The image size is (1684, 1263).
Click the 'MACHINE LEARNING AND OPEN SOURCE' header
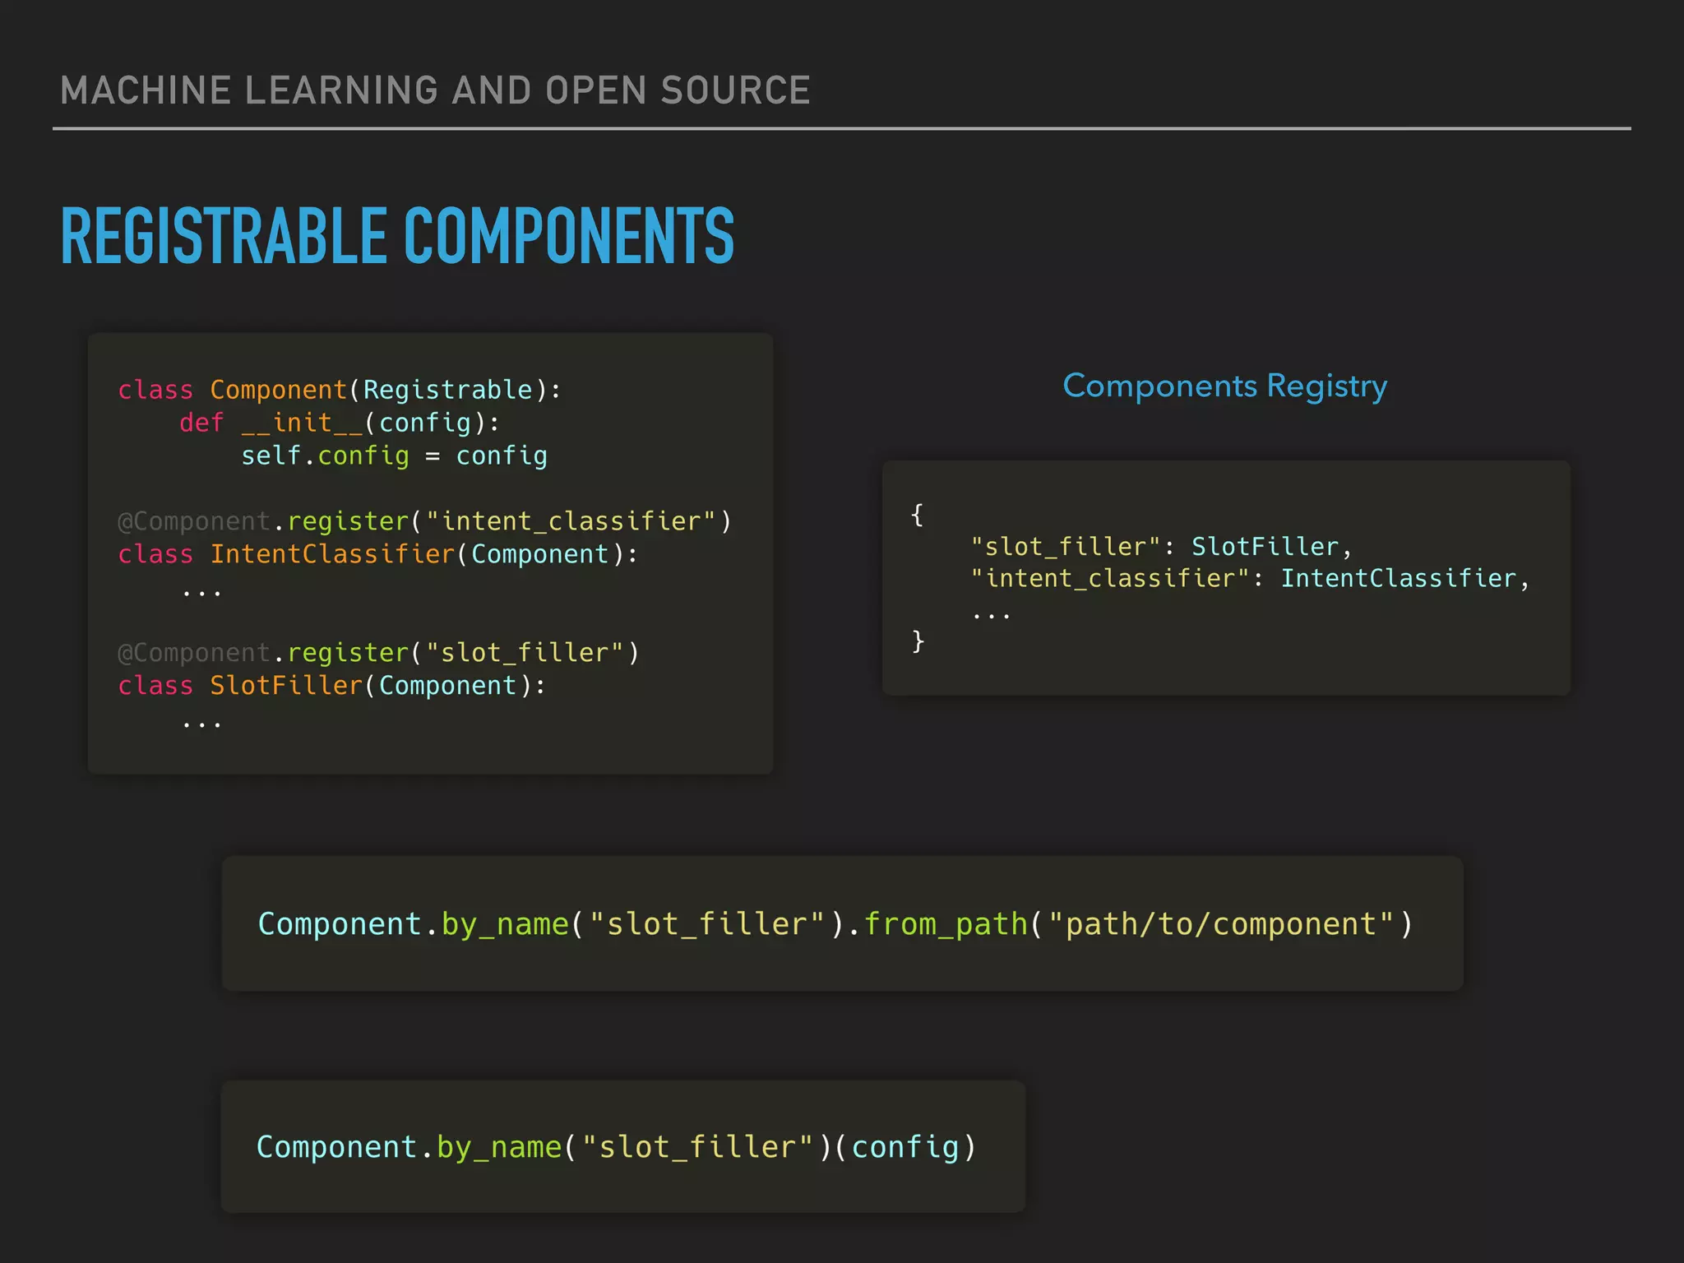[x=435, y=90]
